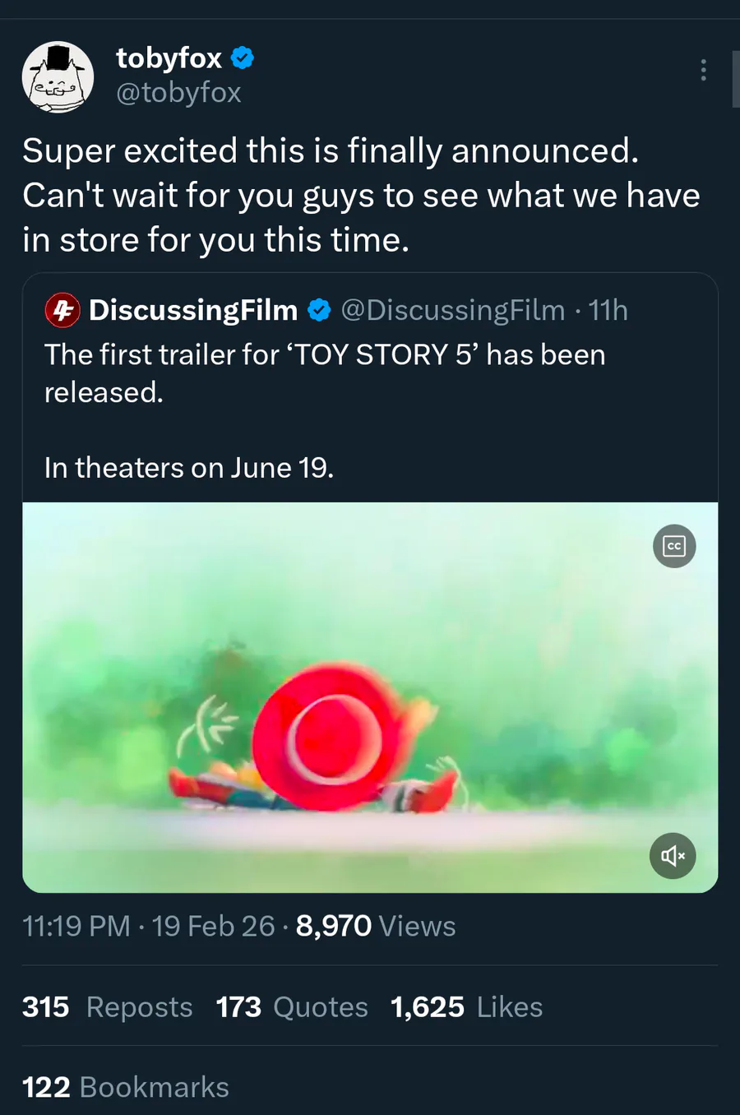Toggle closed captions on the video
Screen dimensions: 740x1115
tap(674, 546)
